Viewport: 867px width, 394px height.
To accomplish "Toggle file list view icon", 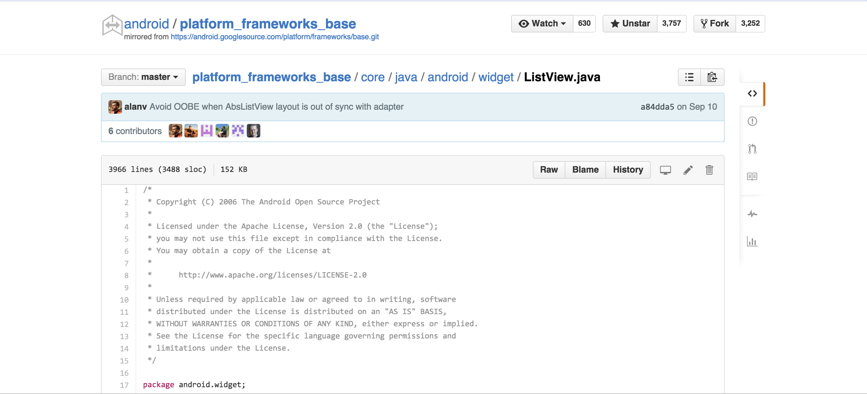I will [689, 77].
